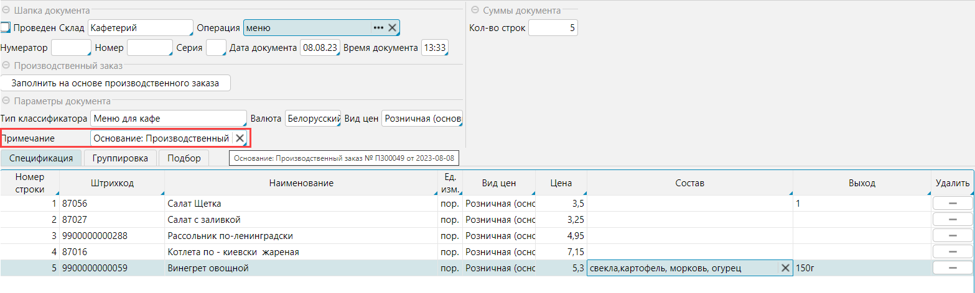The width and height of the screenshot is (975, 293).
Task: Delete row 2 Салат с заливкой
Action: pyautogui.click(x=952, y=220)
